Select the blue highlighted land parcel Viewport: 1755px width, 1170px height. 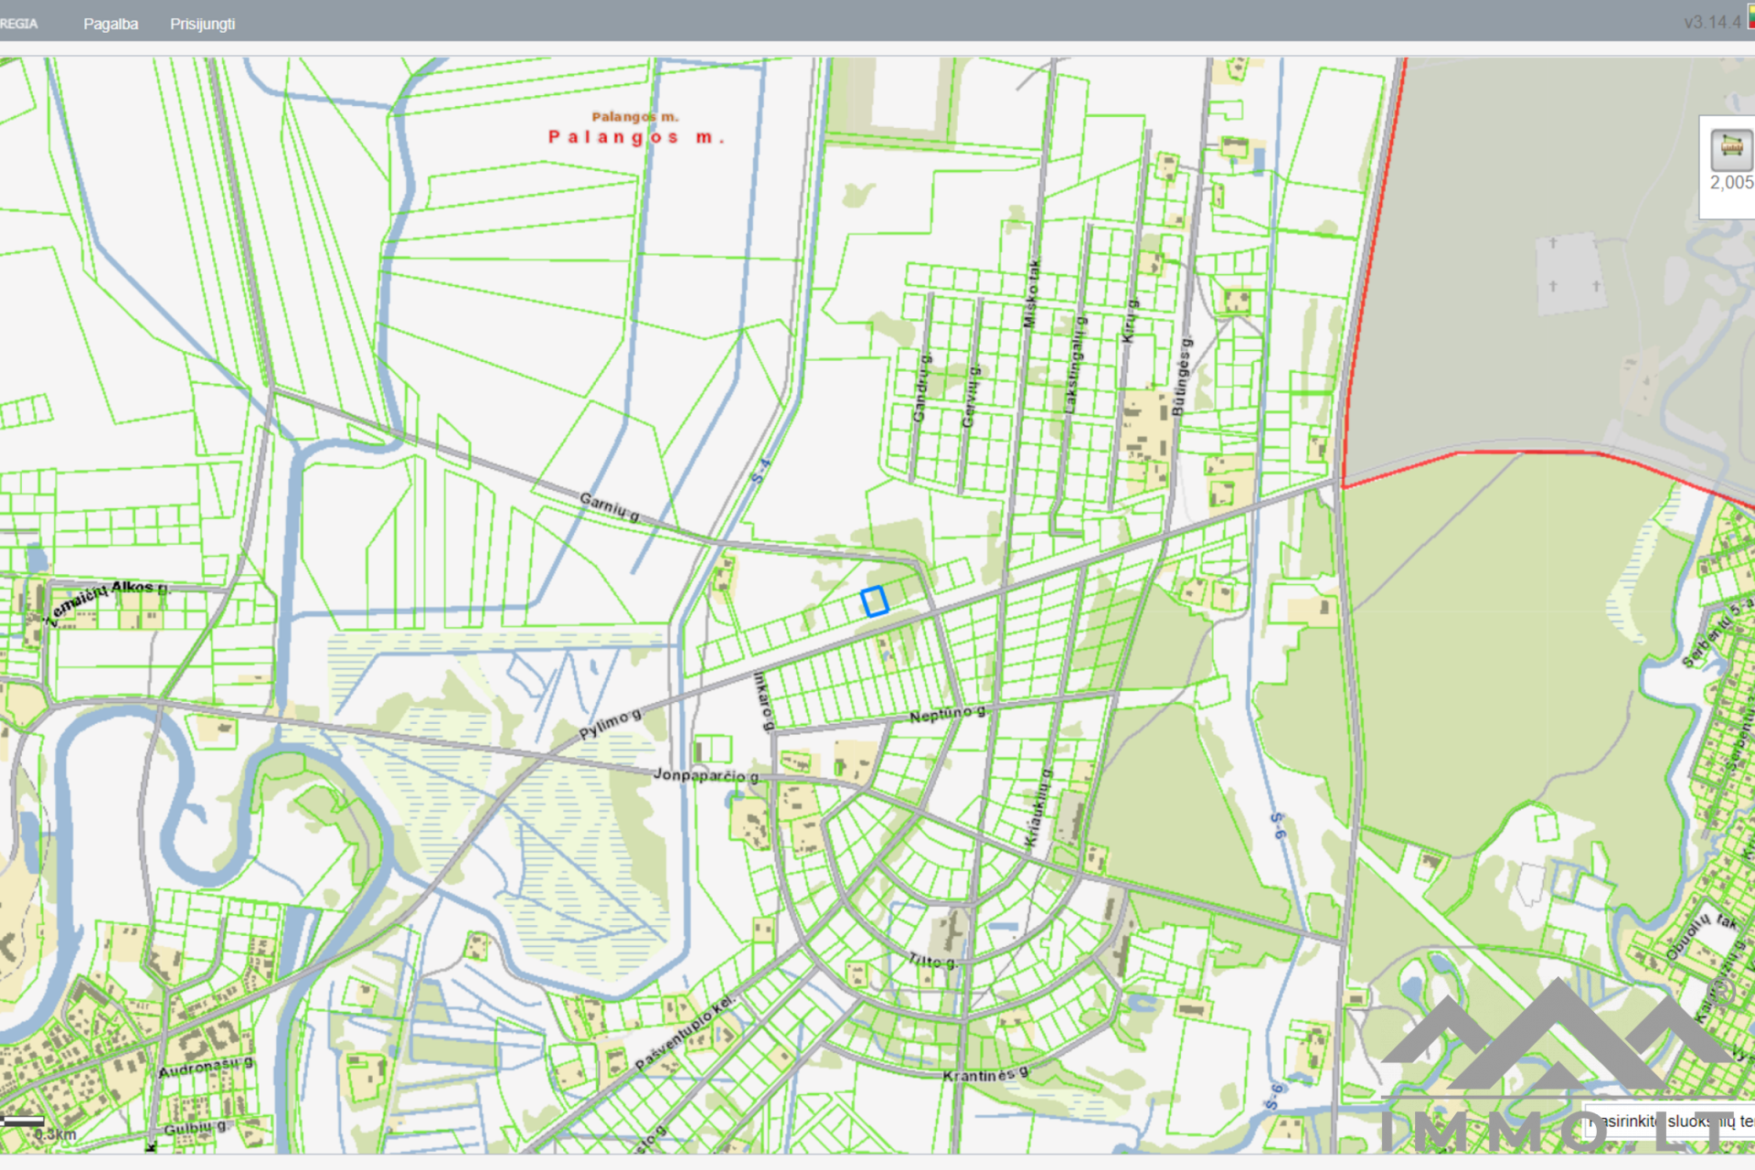[x=874, y=601]
